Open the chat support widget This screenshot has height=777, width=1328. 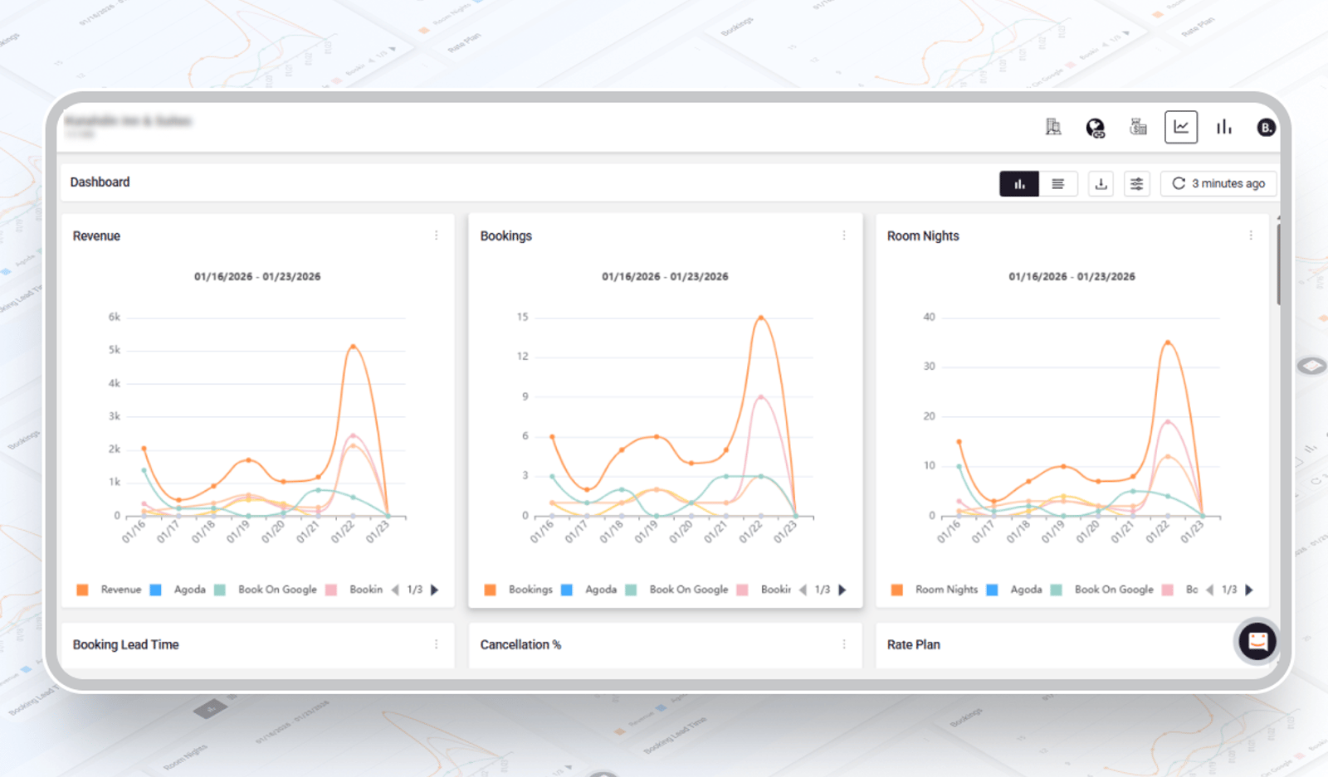1257,641
